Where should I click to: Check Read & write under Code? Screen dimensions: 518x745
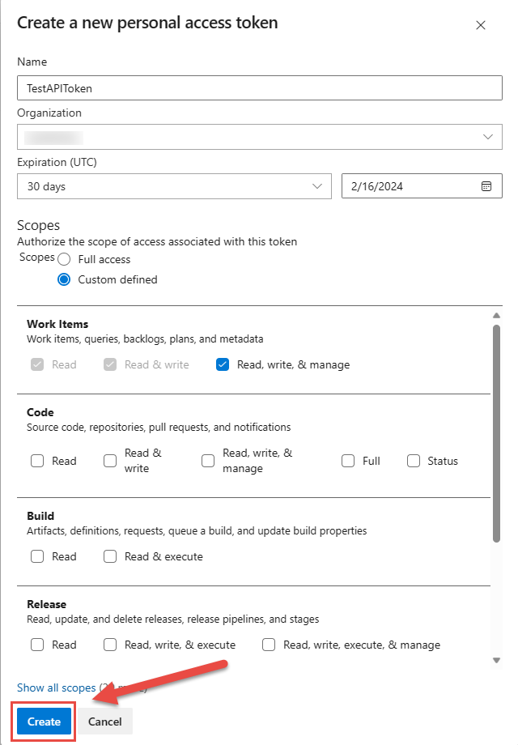click(110, 460)
